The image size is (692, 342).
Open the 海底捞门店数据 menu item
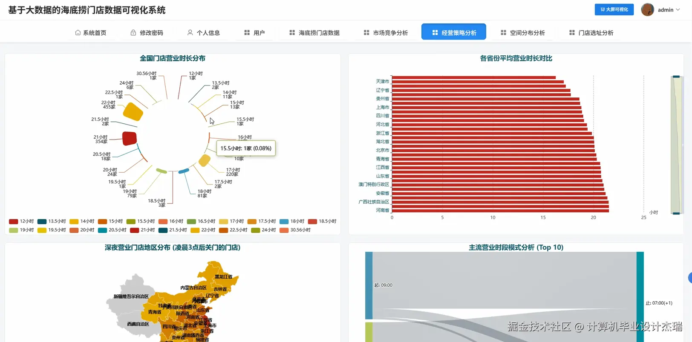pyautogui.click(x=314, y=33)
